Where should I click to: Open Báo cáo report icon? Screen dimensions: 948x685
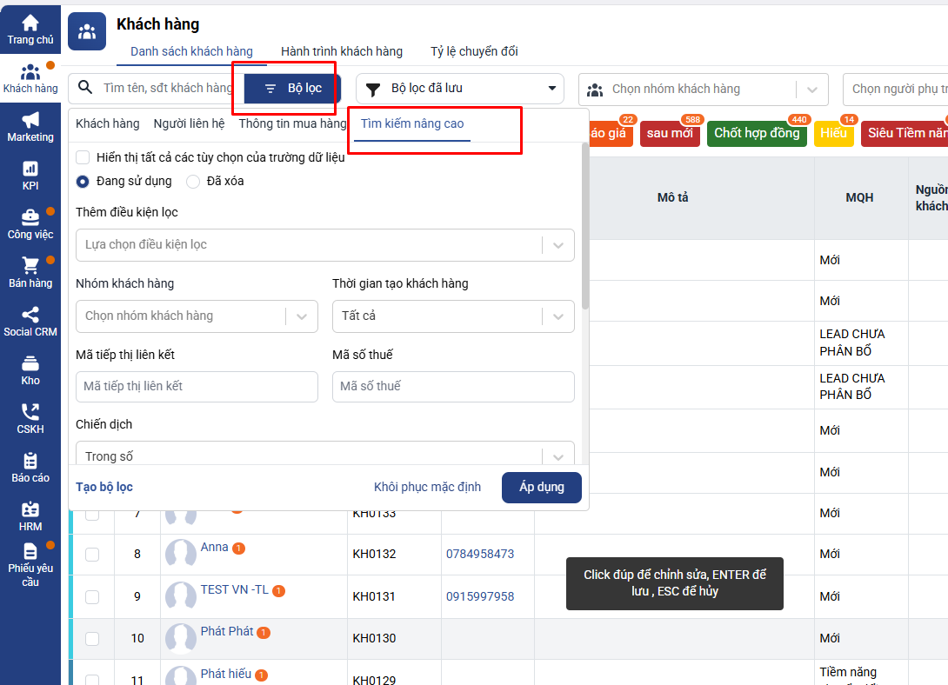[x=30, y=461]
